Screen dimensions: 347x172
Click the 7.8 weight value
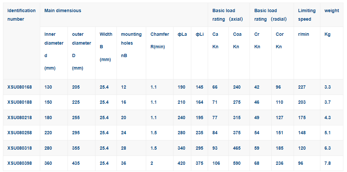point(328,163)
